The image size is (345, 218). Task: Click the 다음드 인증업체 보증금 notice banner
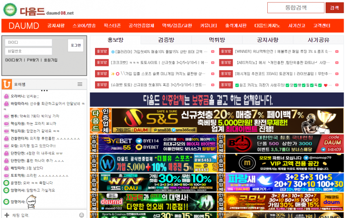click(x=217, y=100)
